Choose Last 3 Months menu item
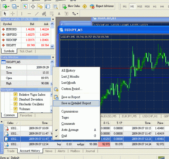The image size is (169, 159). pyautogui.click(x=76, y=77)
